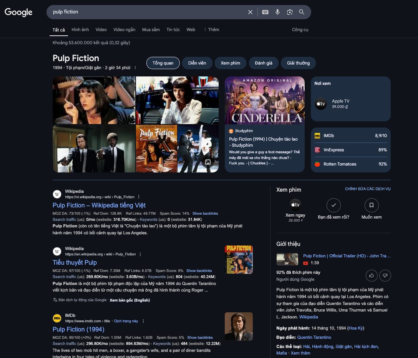Click the Studyphim source icon
418x358 pixels.
point(231,131)
